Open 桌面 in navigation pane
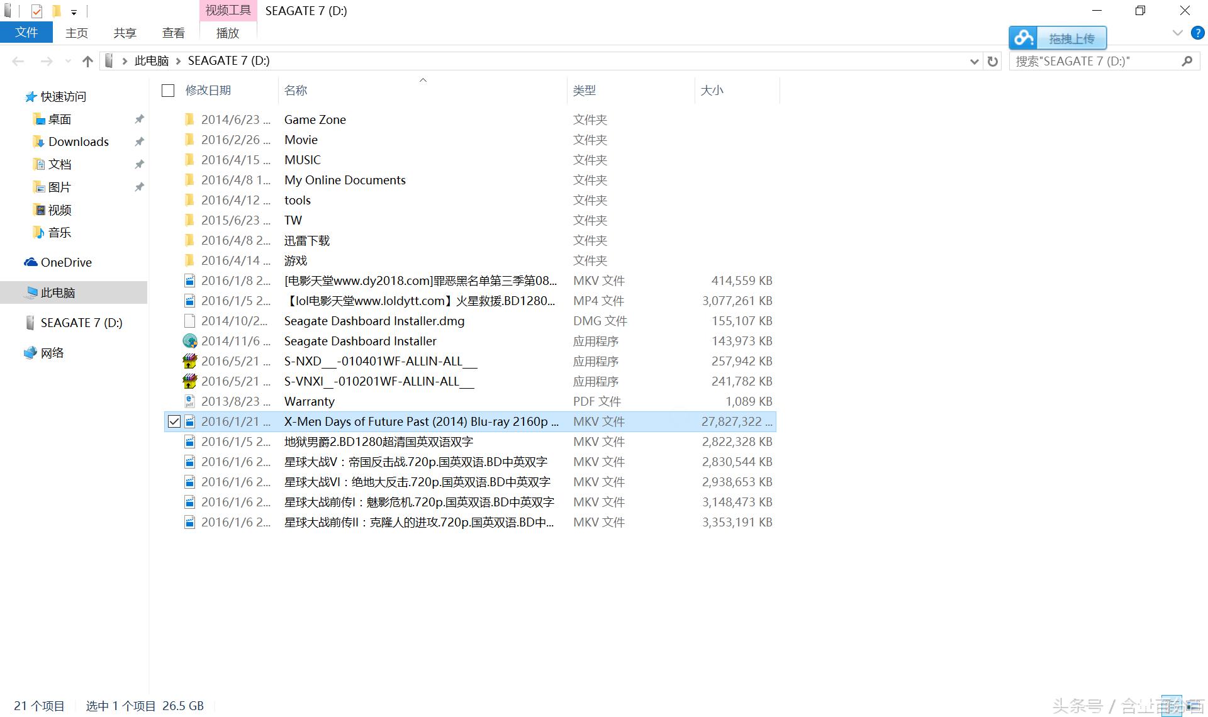The height and width of the screenshot is (717, 1208). (60, 119)
